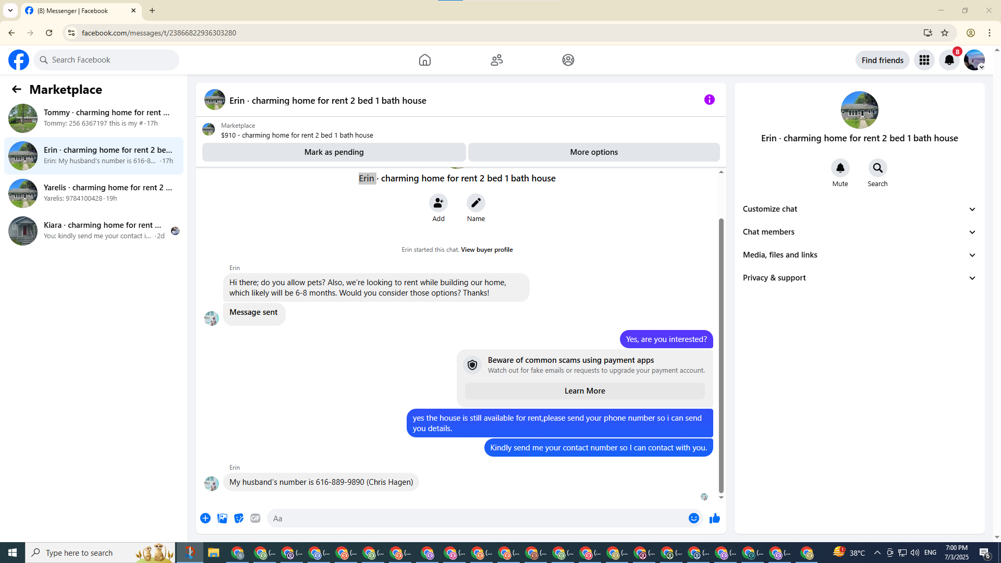The width and height of the screenshot is (1001, 563).
Task: Click Mark as pending button
Action: click(334, 152)
